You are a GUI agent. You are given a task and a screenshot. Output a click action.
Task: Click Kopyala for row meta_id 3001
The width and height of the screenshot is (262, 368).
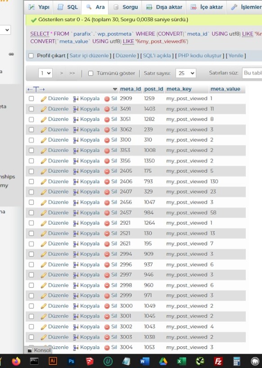(90, 316)
